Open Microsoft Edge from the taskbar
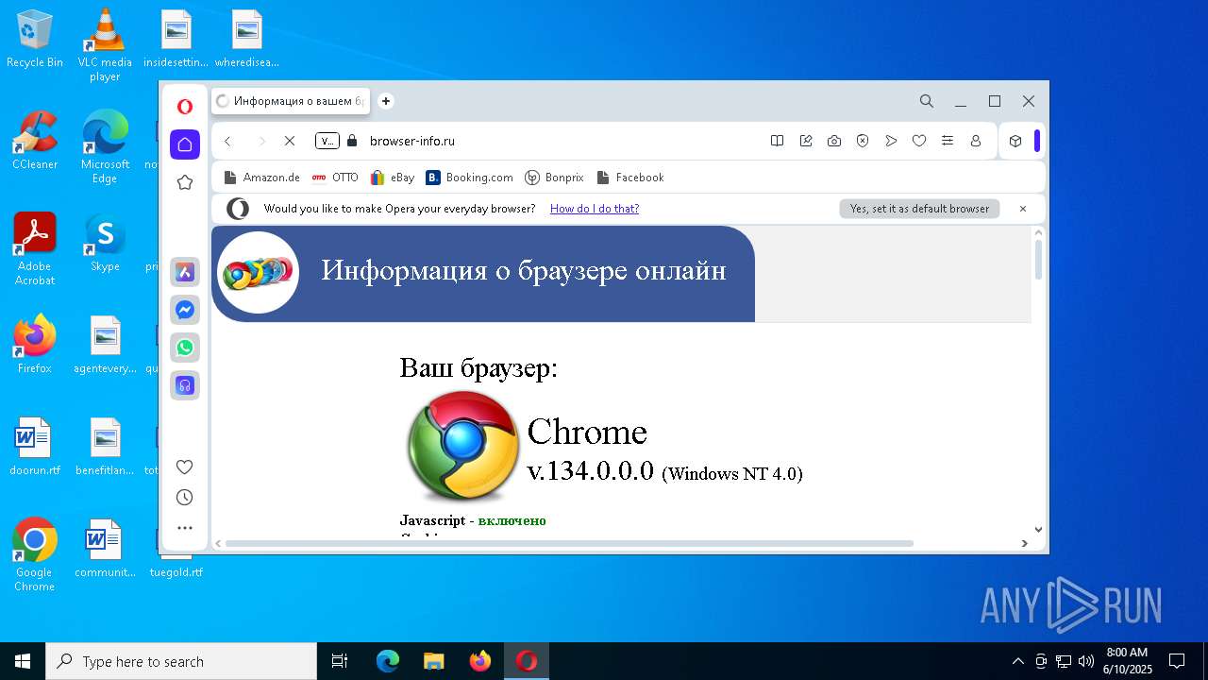The image size is (1208, 680). click(388, 661)
